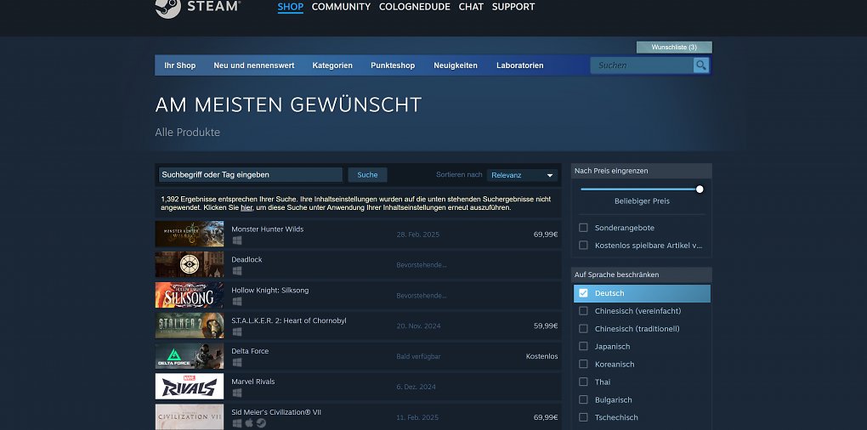Open Delta Force title text
The image size is (867, 430).
tap(250, 351)
